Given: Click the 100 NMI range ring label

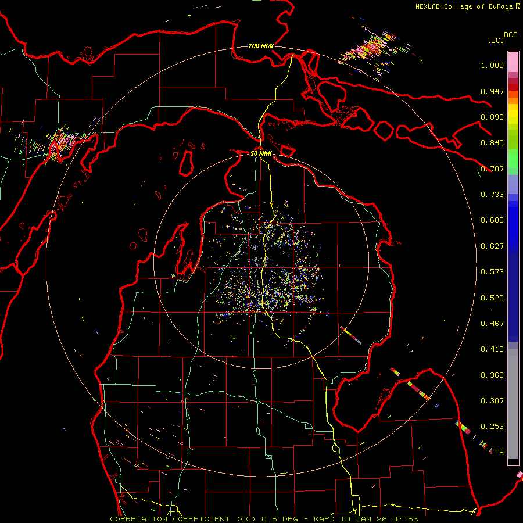Looking at the screenshot, I should click(x=261, y=46).
